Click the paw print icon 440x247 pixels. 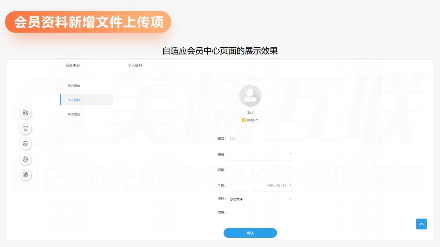tap(25, 159)
